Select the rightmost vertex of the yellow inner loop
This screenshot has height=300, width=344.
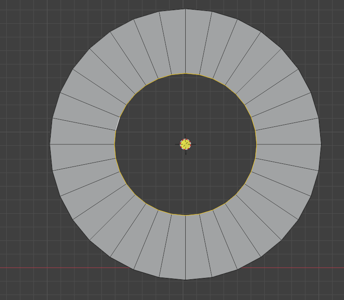click(x=257, y=144)
